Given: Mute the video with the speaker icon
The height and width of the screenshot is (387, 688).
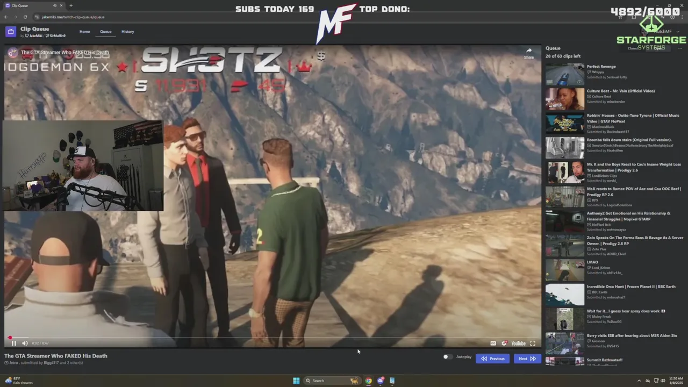Looking at the screenshot, I should (25, 343).
